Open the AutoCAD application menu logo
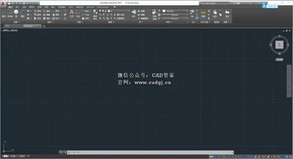The width and height of the screenshot is (293, 159). pos(3,4)
